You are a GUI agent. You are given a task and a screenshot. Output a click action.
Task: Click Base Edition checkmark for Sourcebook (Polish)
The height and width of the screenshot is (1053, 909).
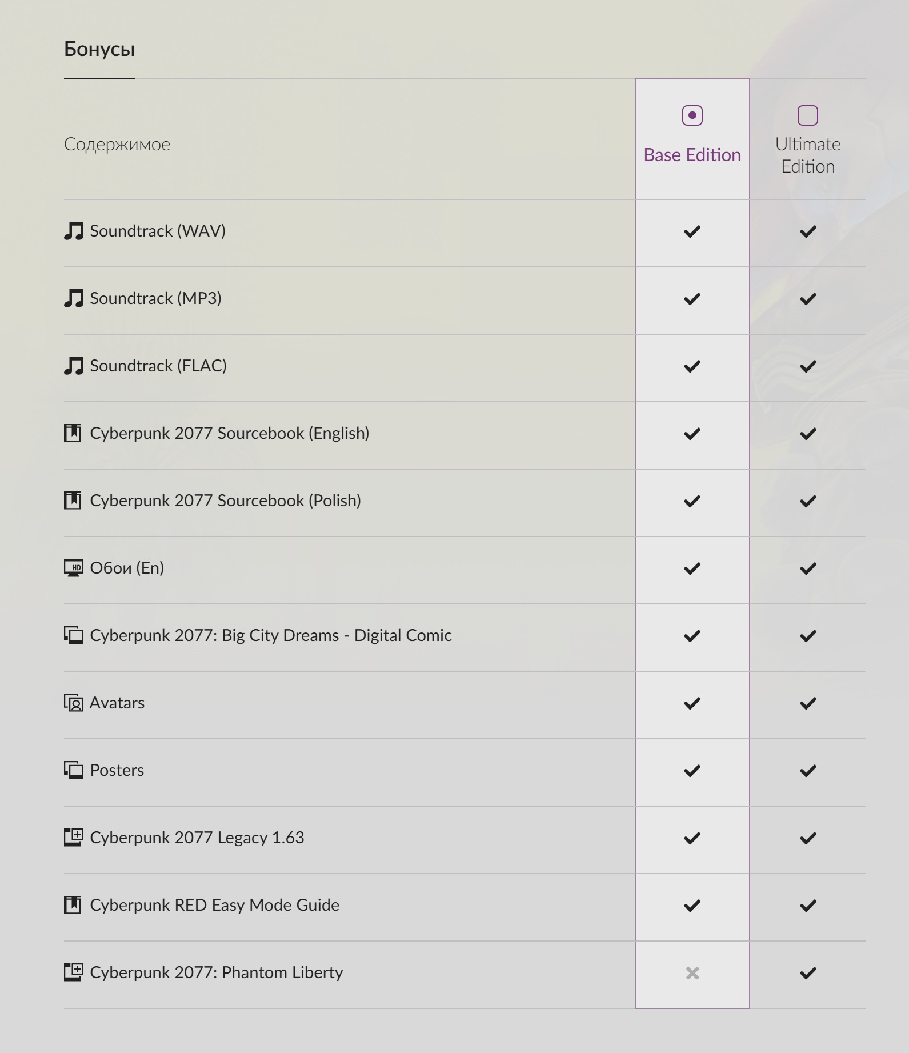click(692, 501)
